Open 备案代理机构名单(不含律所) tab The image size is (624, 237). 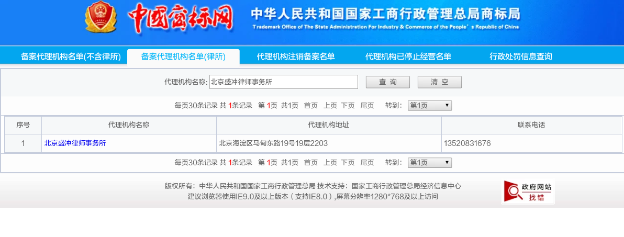point(71,57)
